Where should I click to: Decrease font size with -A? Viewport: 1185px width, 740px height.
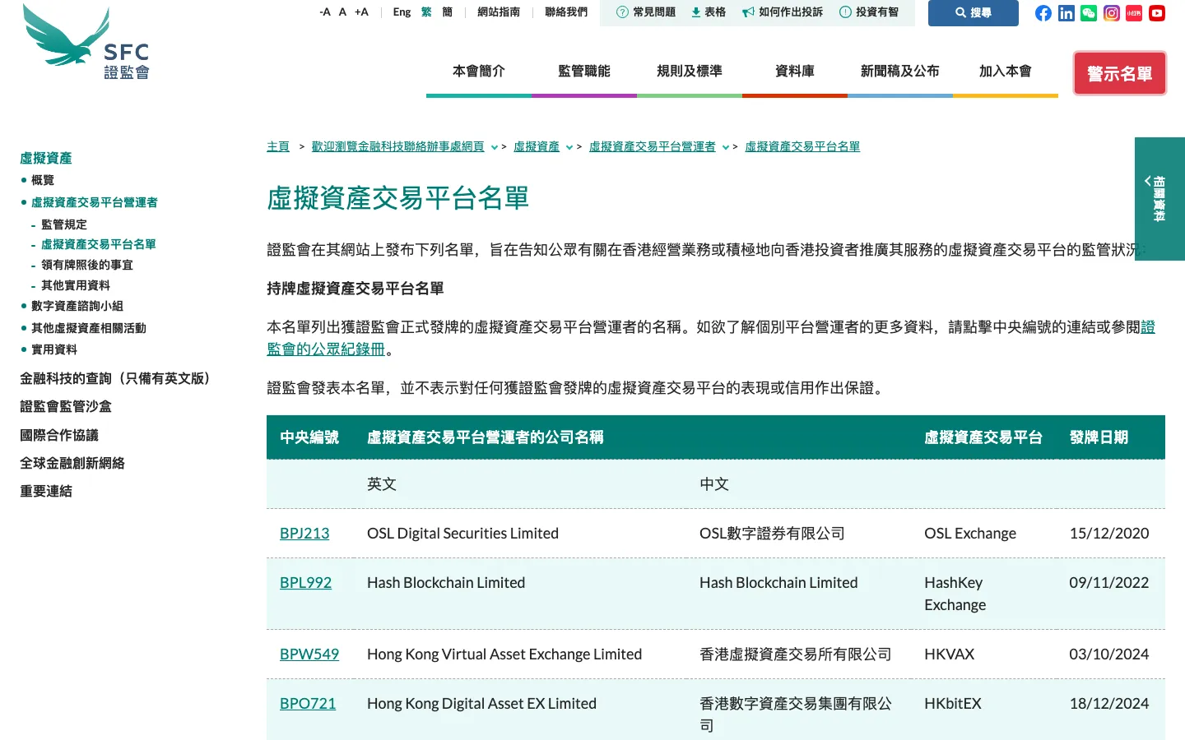coord(325,12)
